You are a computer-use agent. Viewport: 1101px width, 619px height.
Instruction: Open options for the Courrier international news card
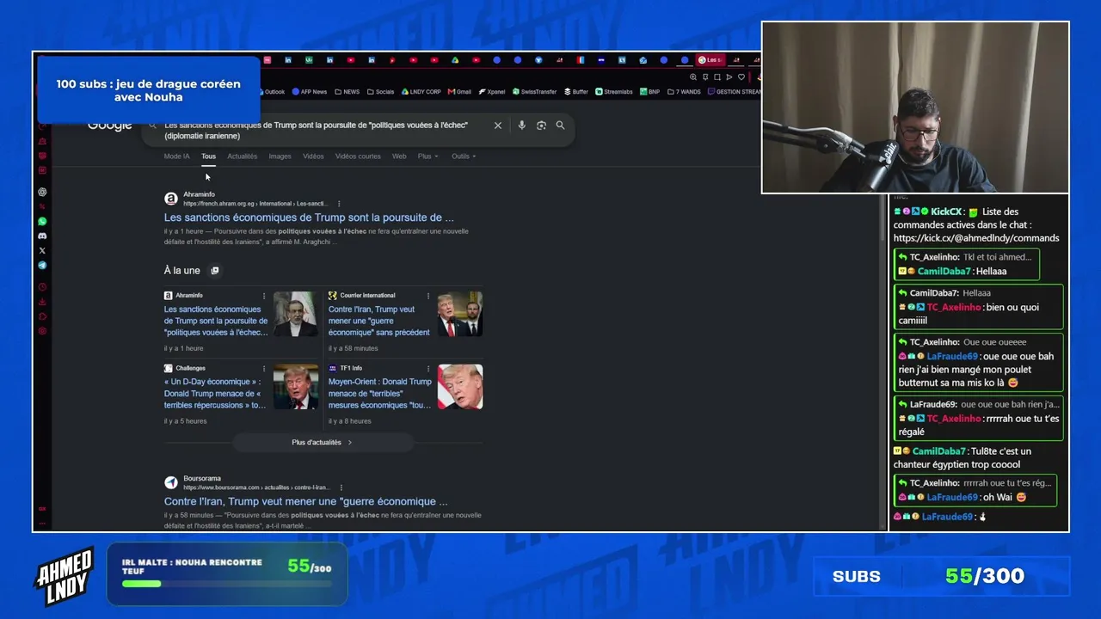pos(428,296)
